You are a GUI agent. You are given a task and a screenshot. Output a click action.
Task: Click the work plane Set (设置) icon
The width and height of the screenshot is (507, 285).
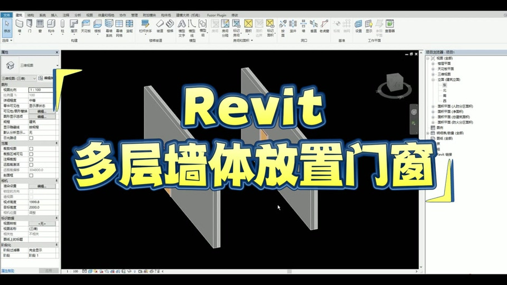click(x=358, y=26)
